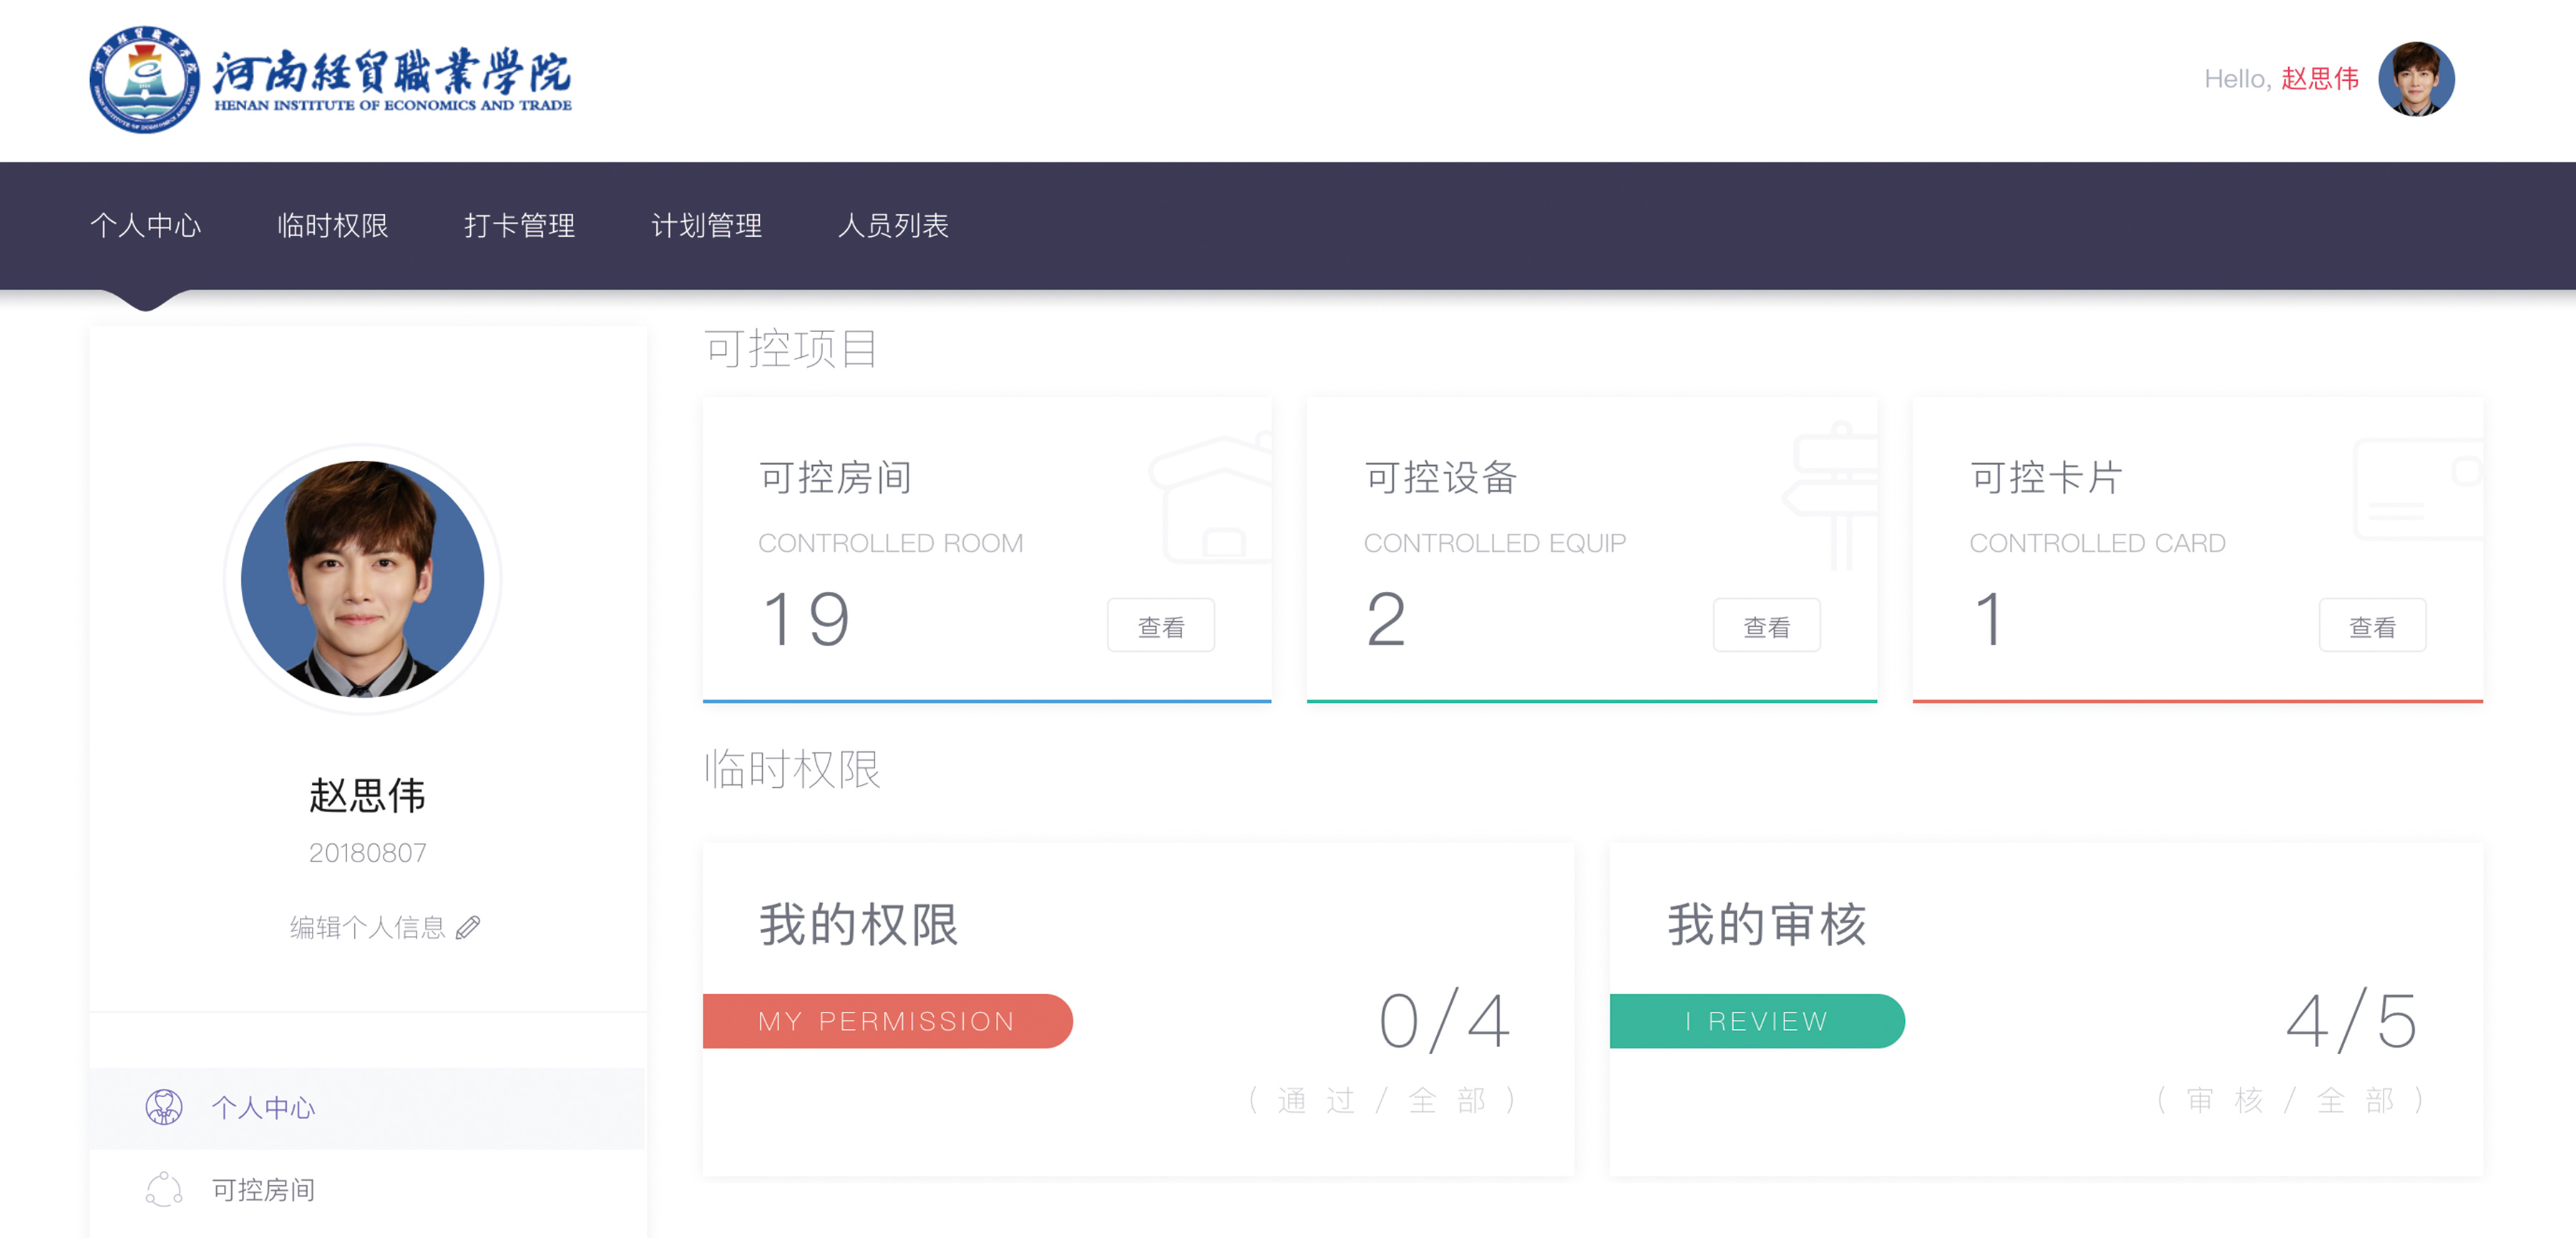Click the pencil edit icon beside 编辑个人信息
This screenshot has height=1238, width=2576.
tap(468, 927)
